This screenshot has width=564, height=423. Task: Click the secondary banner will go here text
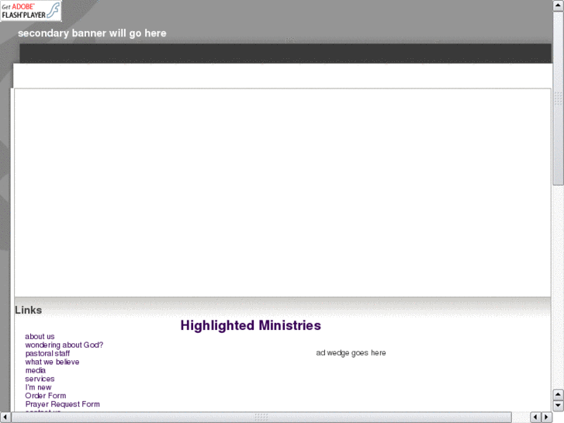[x=92, y=33]
